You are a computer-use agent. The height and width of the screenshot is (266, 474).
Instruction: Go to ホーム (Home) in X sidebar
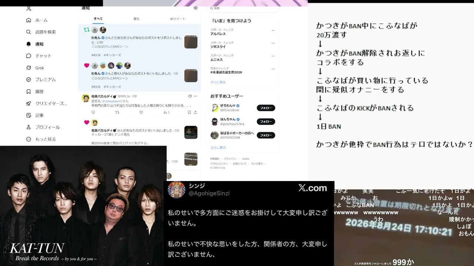(37, 20)
